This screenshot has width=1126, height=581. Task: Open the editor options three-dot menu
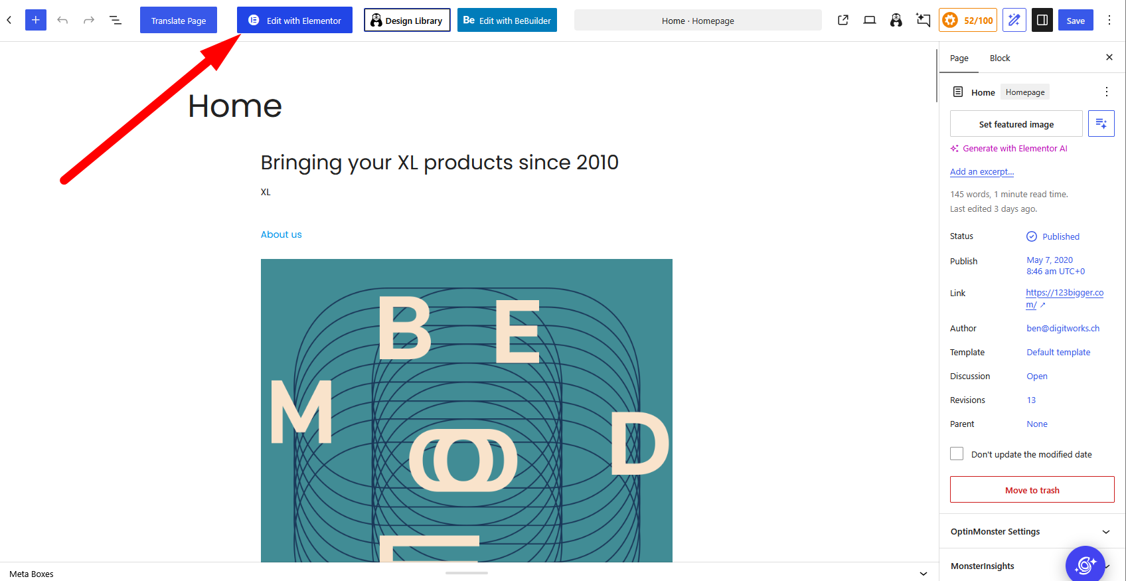click(x=1109, y=20)
